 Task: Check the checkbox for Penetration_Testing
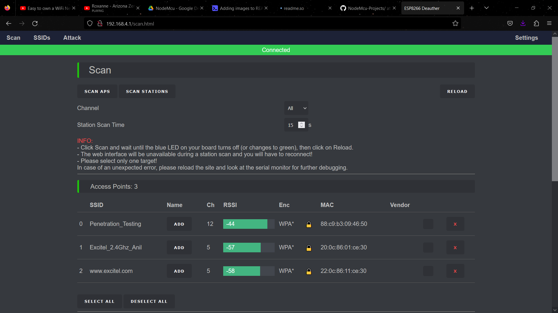(x=428, y=224)
